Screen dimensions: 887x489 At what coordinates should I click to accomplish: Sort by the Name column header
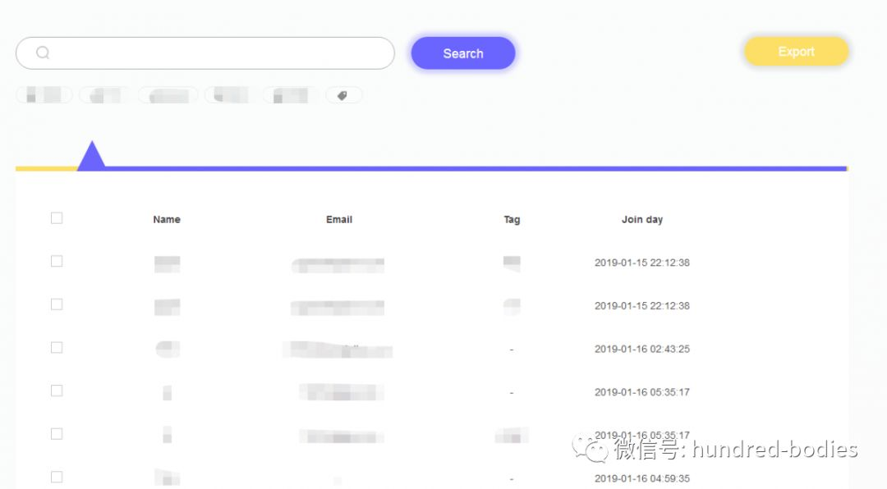(167, 220)
